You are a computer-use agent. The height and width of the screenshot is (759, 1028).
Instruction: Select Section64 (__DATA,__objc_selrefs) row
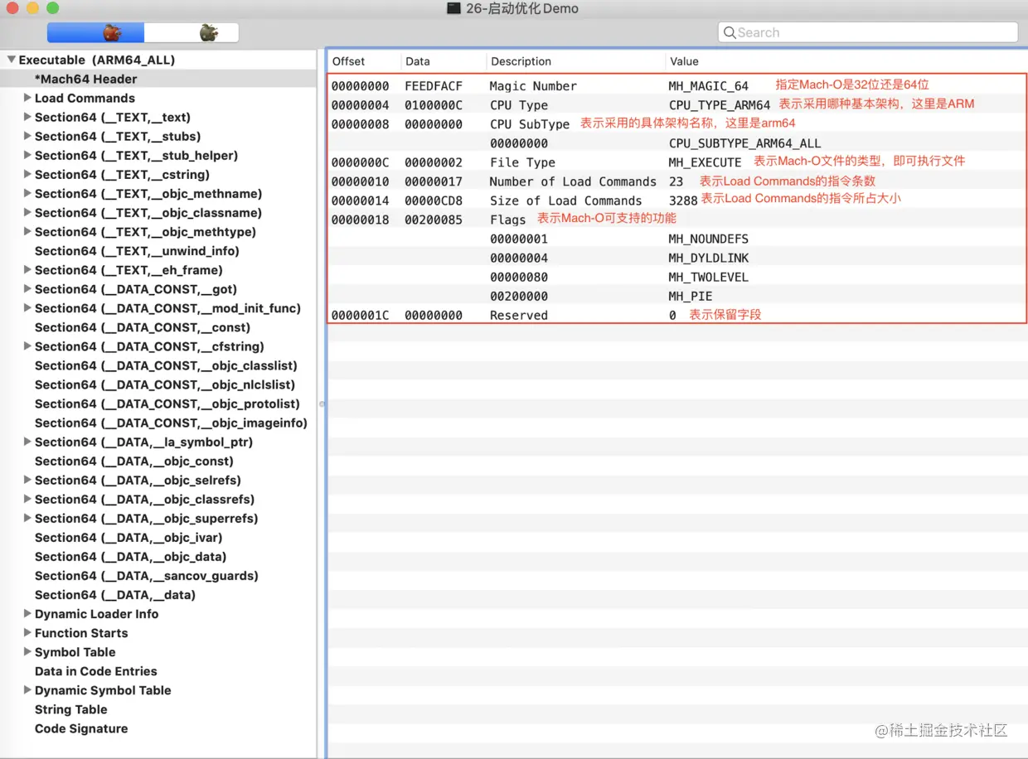click(158, 479)
